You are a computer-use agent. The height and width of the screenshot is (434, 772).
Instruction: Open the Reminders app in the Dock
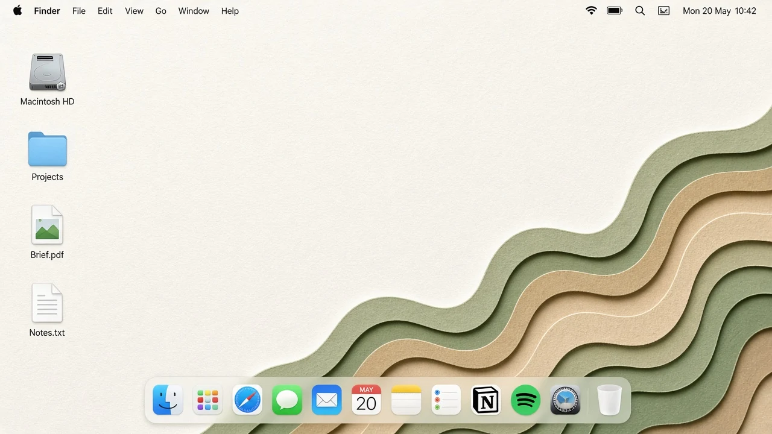coord(446,400)
